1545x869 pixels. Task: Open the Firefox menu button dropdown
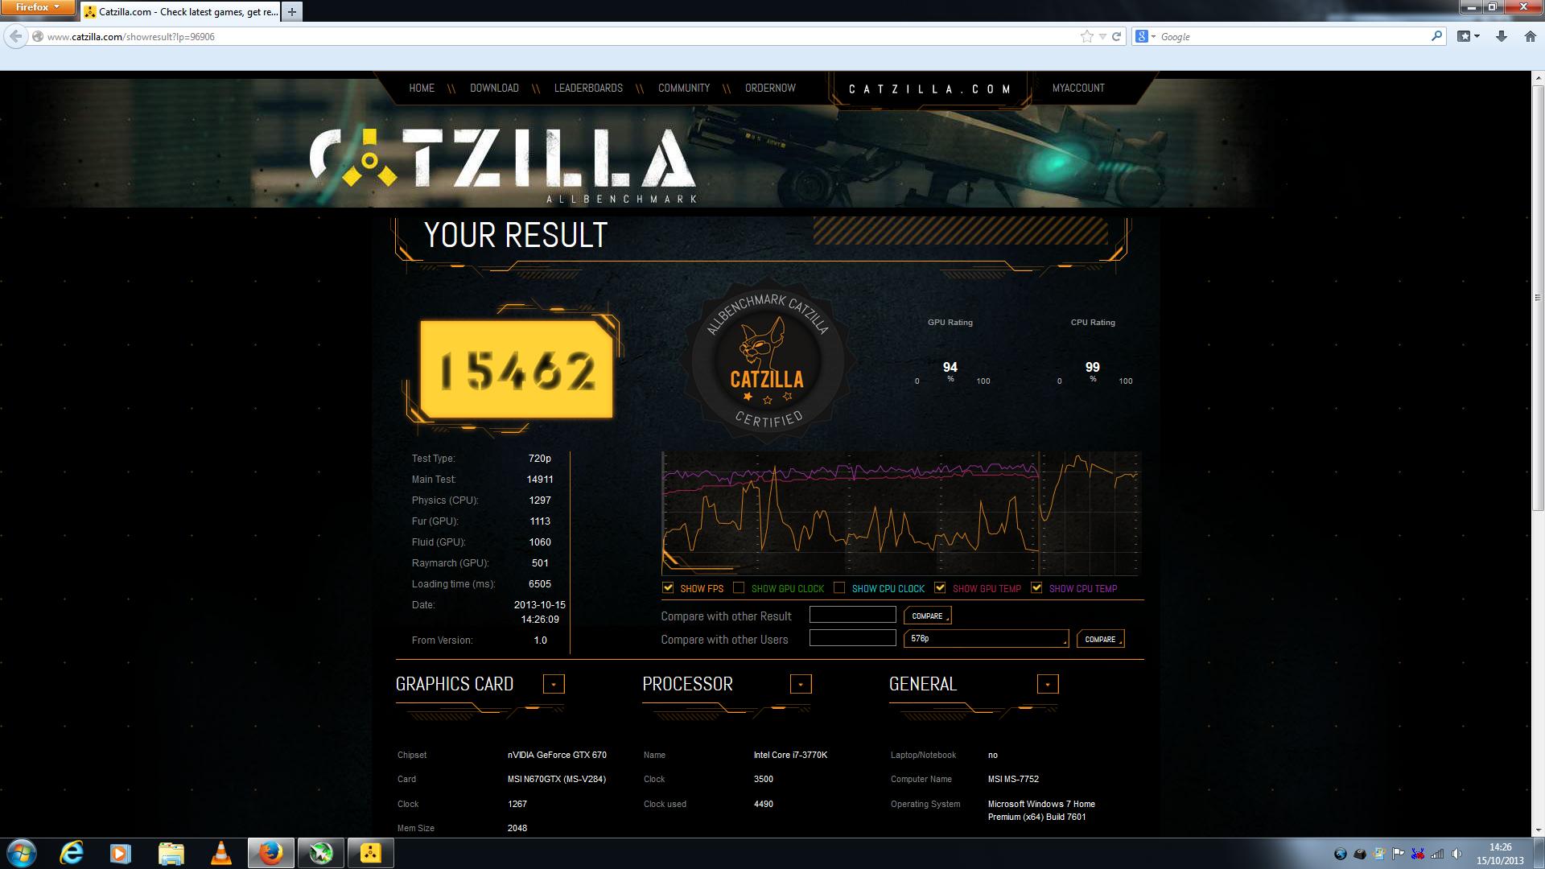(x=38, y=7)
